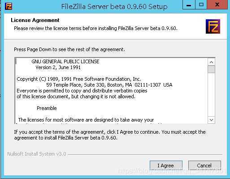The image size is (230, 179).
Task: Click the Version 2, June 1991 line
Action: [58, 67]
